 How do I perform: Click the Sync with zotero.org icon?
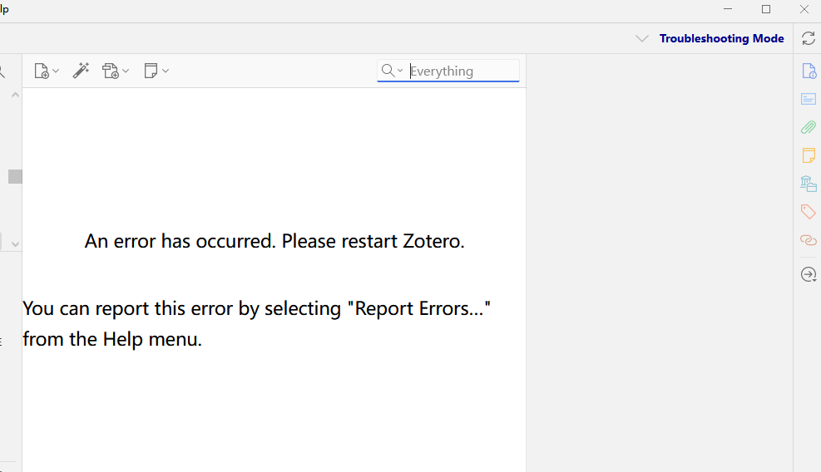coord(809,38)
